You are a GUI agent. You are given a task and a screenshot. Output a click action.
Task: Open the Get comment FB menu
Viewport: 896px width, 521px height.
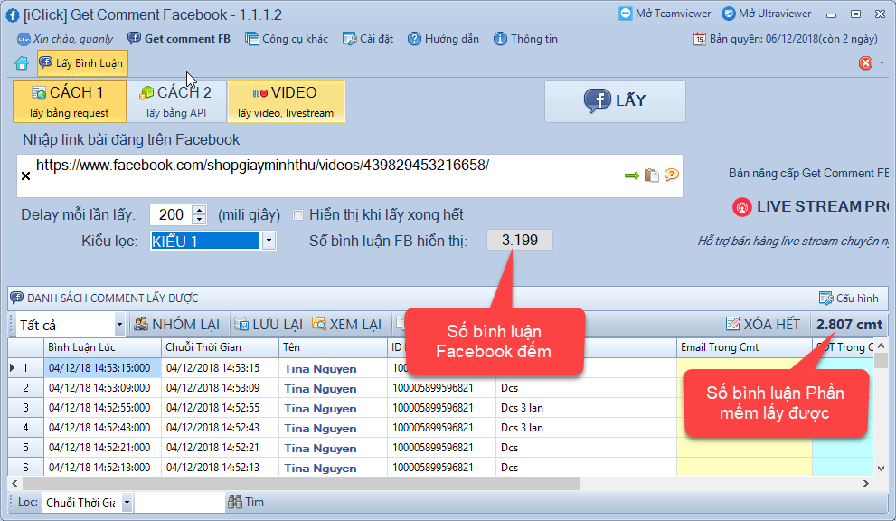pos(179,39)
